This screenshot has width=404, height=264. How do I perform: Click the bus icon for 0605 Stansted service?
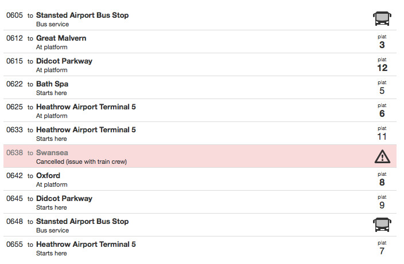pyautogui.click(x=382, y=19)
